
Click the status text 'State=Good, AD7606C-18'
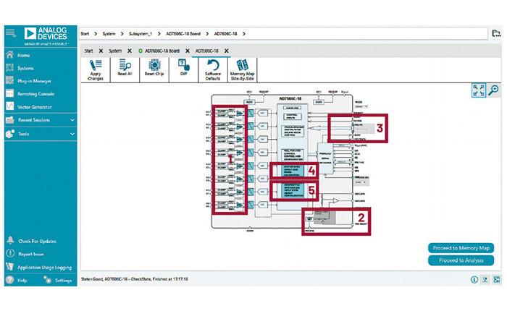(x=134, y=279)
